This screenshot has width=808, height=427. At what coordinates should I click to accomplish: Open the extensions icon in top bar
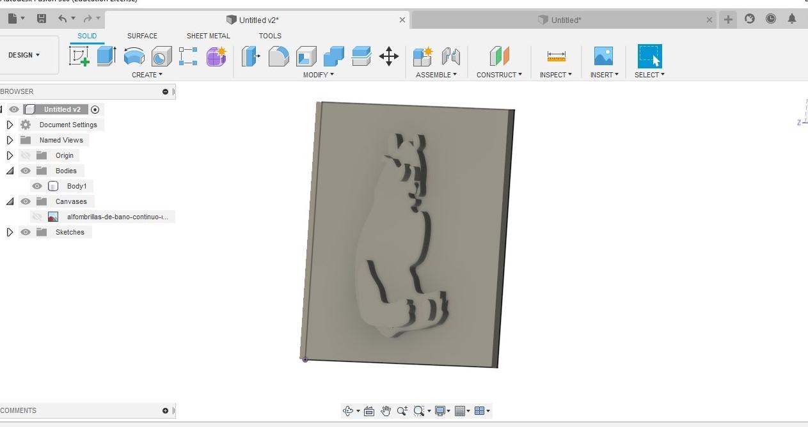pos(750,19)
